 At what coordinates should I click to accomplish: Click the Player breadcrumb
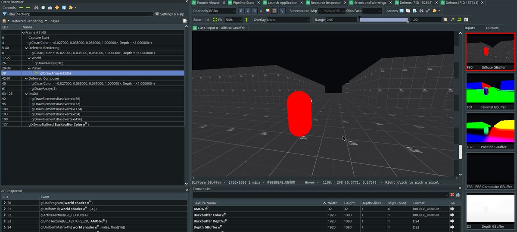coord(54,21)
